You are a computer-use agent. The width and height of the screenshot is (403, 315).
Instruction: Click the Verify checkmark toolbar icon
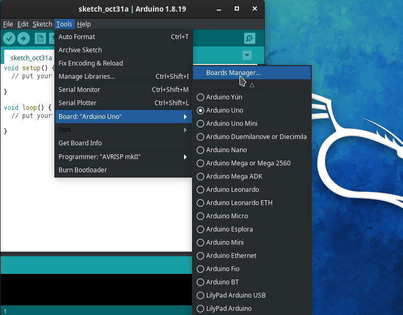9,39
